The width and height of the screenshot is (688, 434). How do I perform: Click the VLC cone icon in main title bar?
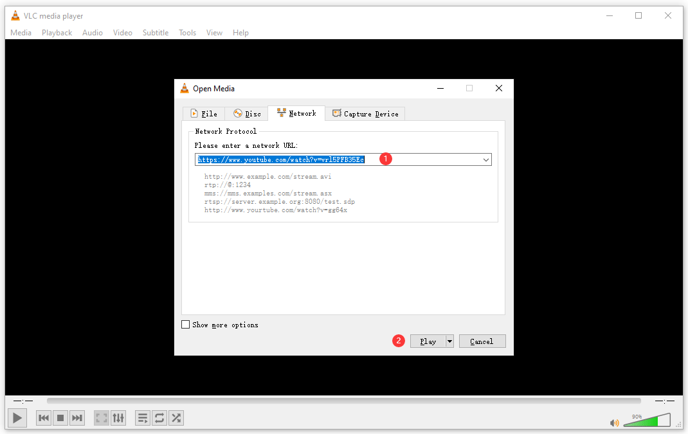tap(15, 16)
